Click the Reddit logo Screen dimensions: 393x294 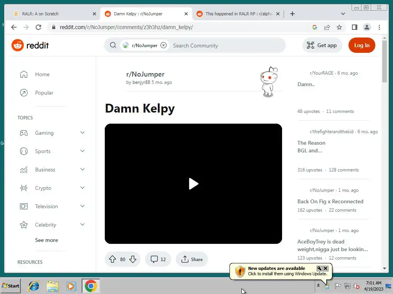tap(30, 45)
